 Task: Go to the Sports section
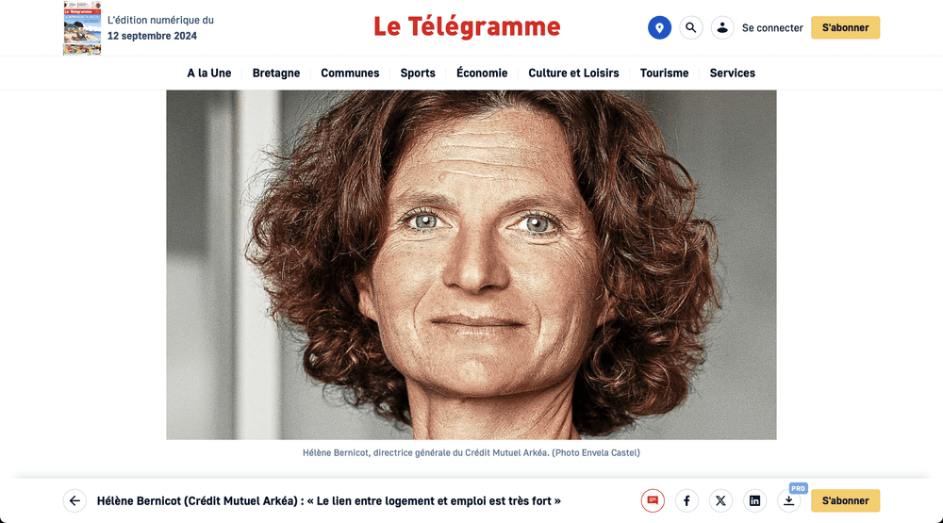[418, 73]
